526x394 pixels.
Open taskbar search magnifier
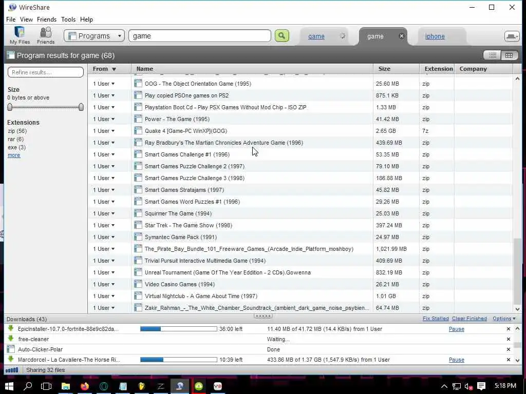pos(28,386)
